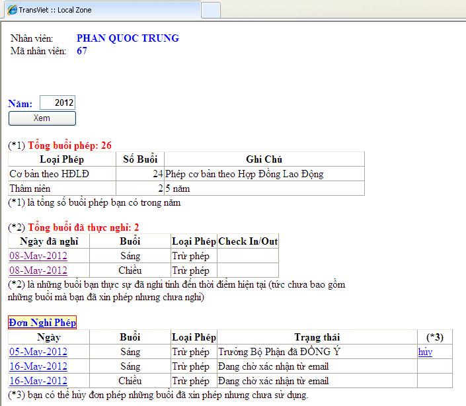Open a new blank browser tab
Image resolution: width=466 pixels, height=406 pixels.
pyautogui.click(x=211, y=11)
